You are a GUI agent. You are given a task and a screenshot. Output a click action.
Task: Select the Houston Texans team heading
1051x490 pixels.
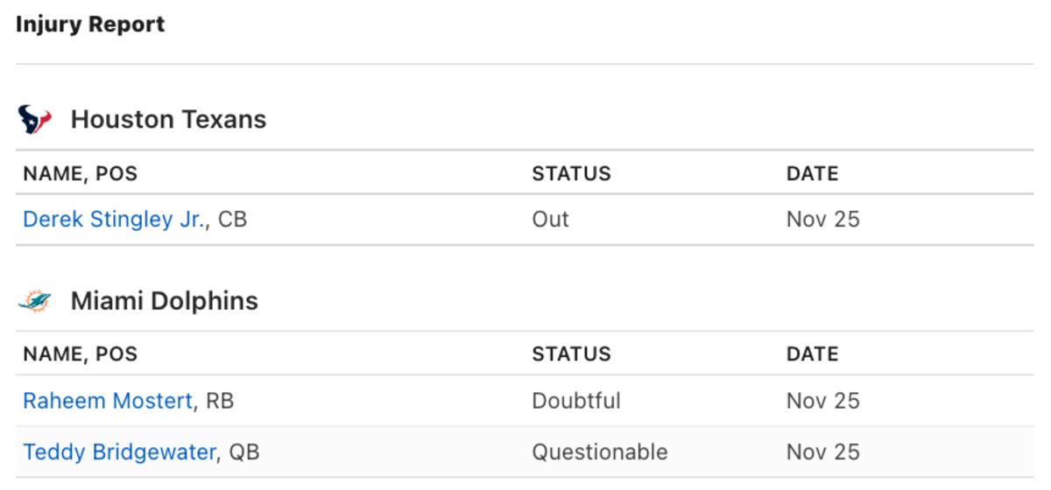(x=168, y=119)
